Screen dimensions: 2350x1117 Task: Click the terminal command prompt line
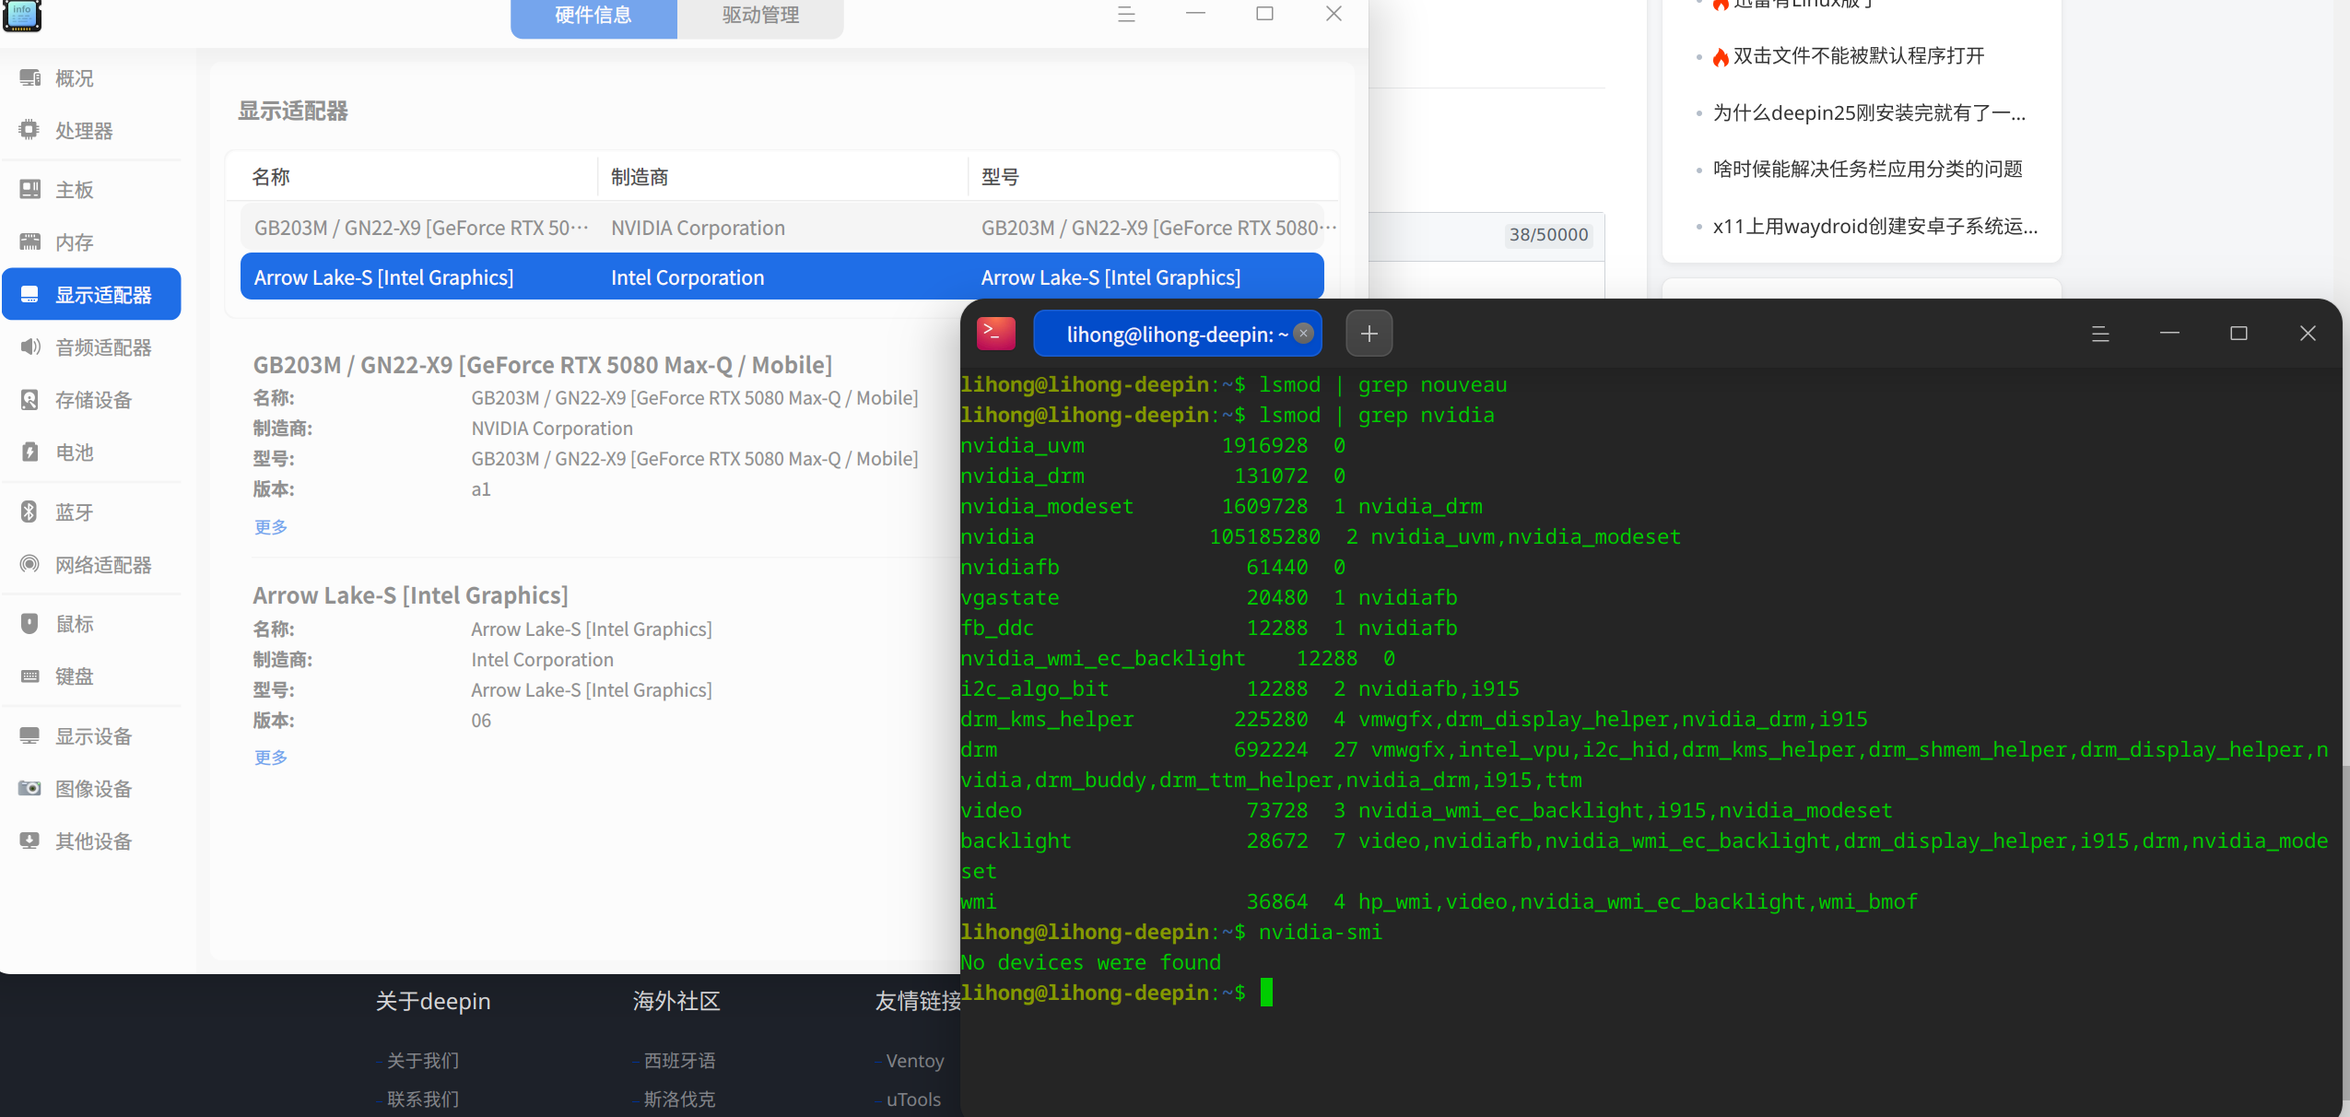click(x=1117, y=993)
